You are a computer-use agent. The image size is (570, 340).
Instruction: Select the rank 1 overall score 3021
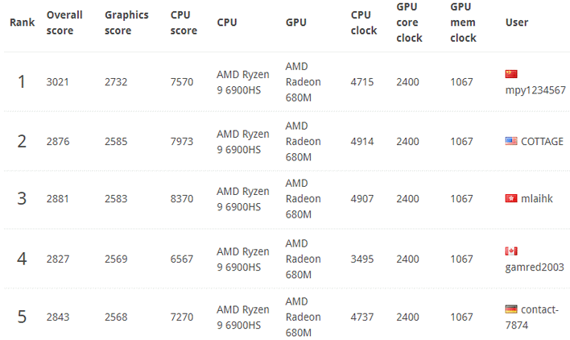tap(57, 82)
